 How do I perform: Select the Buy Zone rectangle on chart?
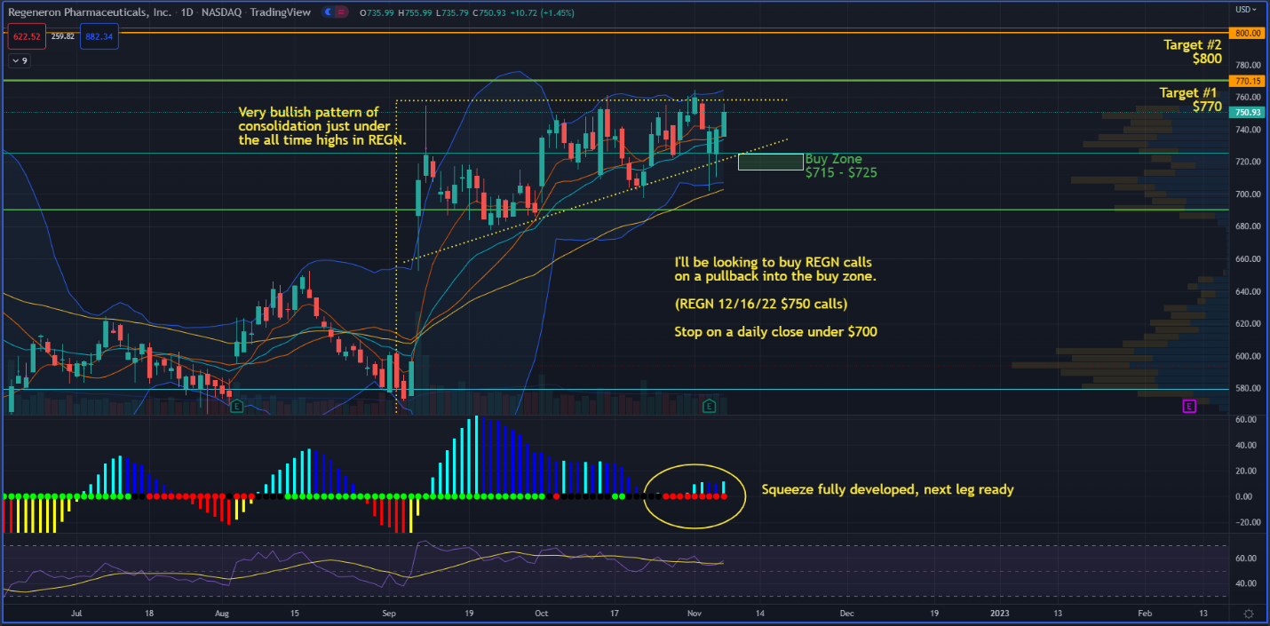[x=770, y=162]
